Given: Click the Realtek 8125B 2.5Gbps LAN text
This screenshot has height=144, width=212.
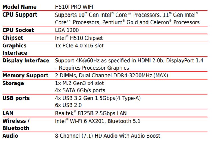Looking at the screenshot, I should [x=90, y=113].
